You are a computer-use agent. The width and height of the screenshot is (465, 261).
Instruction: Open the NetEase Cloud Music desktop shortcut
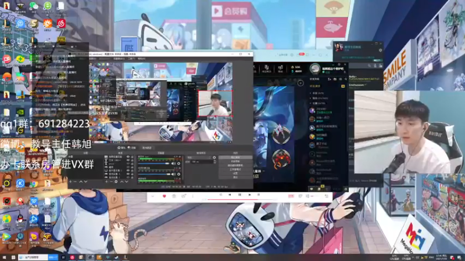pos(61,24)
